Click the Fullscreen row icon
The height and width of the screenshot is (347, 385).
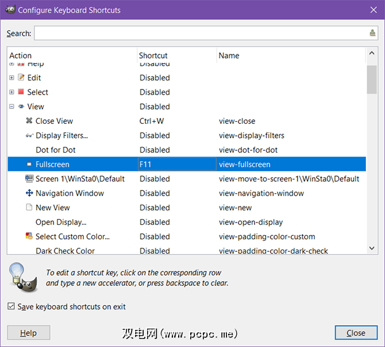tap(29, 164)
